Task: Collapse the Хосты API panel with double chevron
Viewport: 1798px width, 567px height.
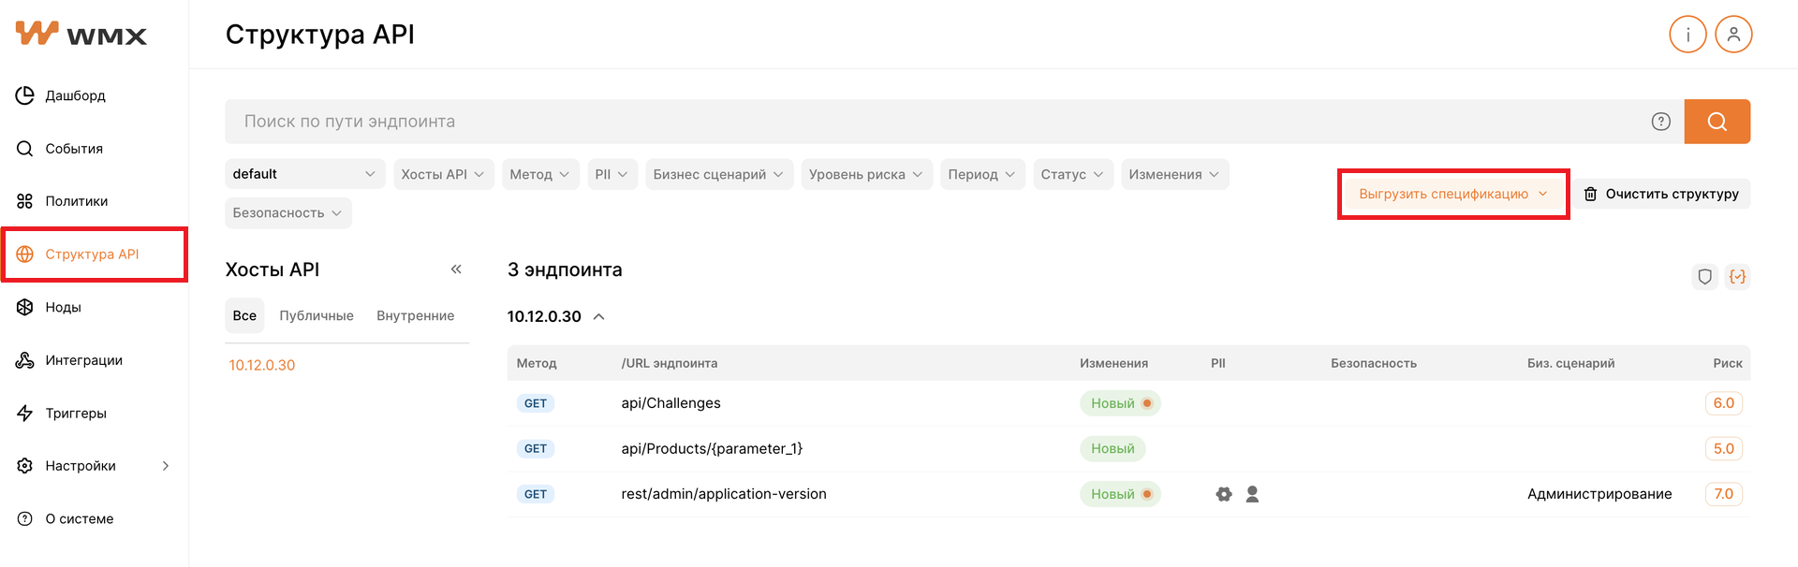Action: point(456,269)
